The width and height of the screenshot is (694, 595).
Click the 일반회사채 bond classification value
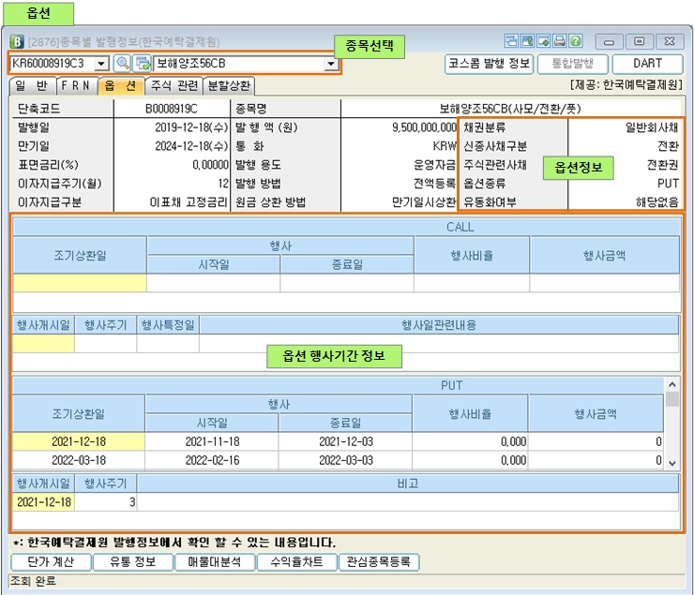pos(652,127)
